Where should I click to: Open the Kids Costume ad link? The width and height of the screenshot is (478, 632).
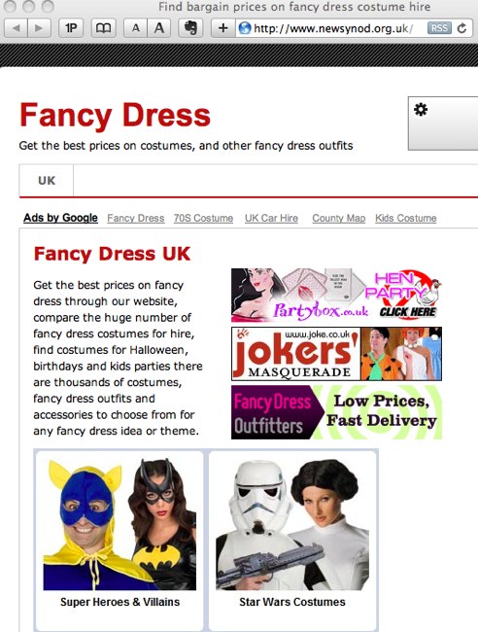[x=405, y=218]
